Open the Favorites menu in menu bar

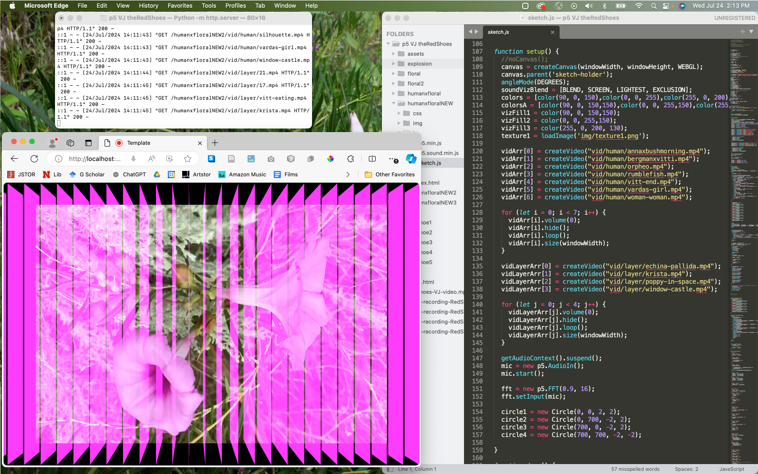(179, 6)
